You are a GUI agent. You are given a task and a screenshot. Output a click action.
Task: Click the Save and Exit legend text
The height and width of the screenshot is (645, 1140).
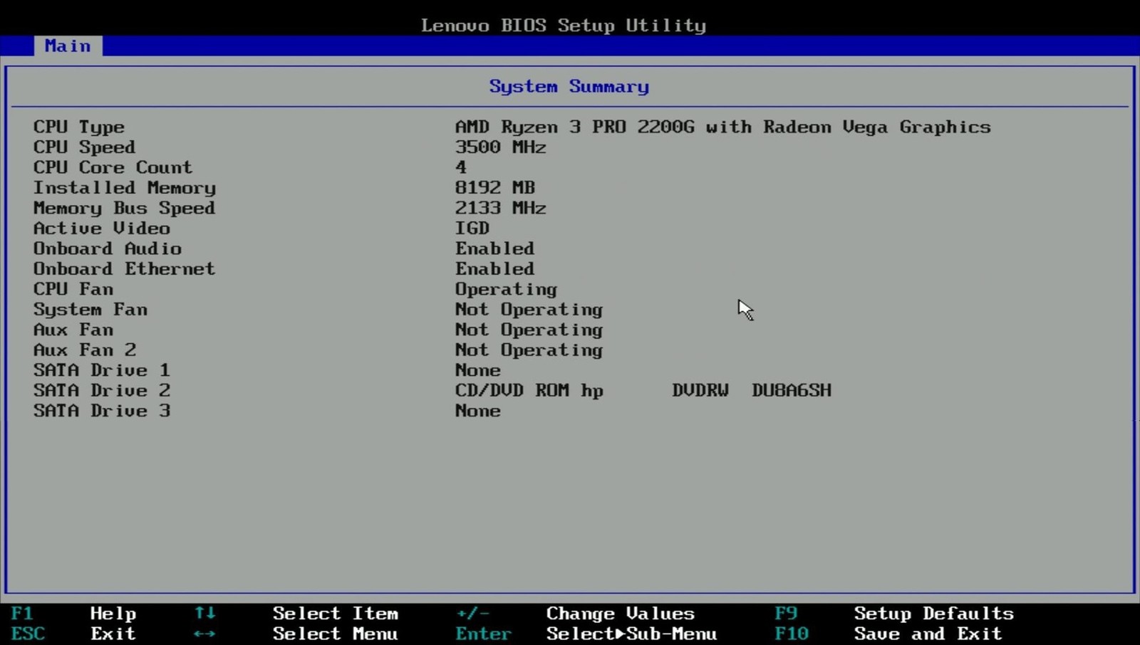pos(928,634)
